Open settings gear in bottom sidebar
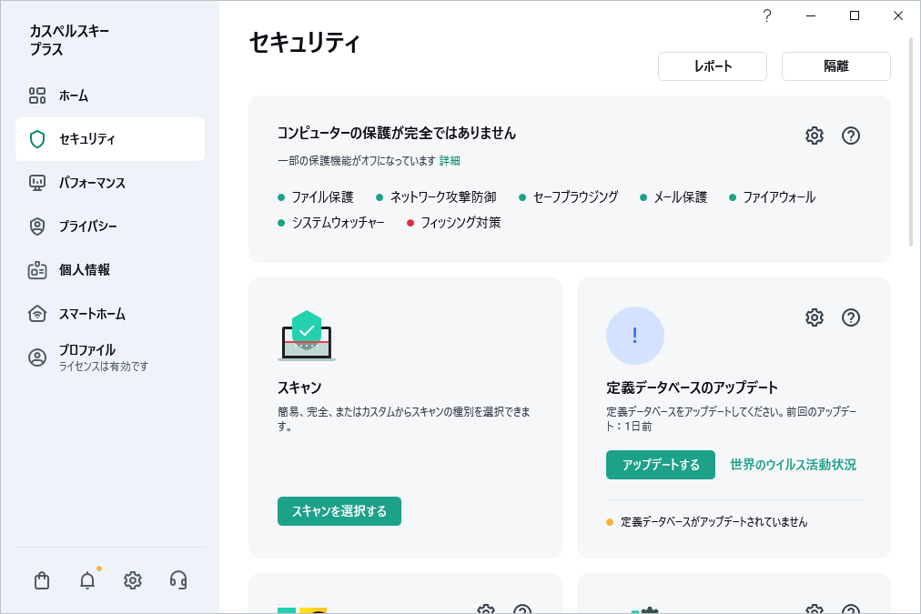This screenshot has width=921, height=614. pos(133,580)
